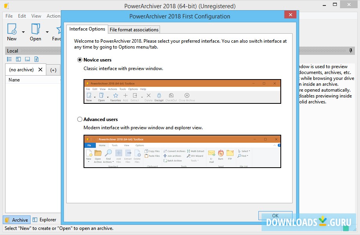The width and height of the screenshot is (360, 235).
Task: Confirm configuration with the OK button
Action: pyautogui.click(x=275, y=215)
